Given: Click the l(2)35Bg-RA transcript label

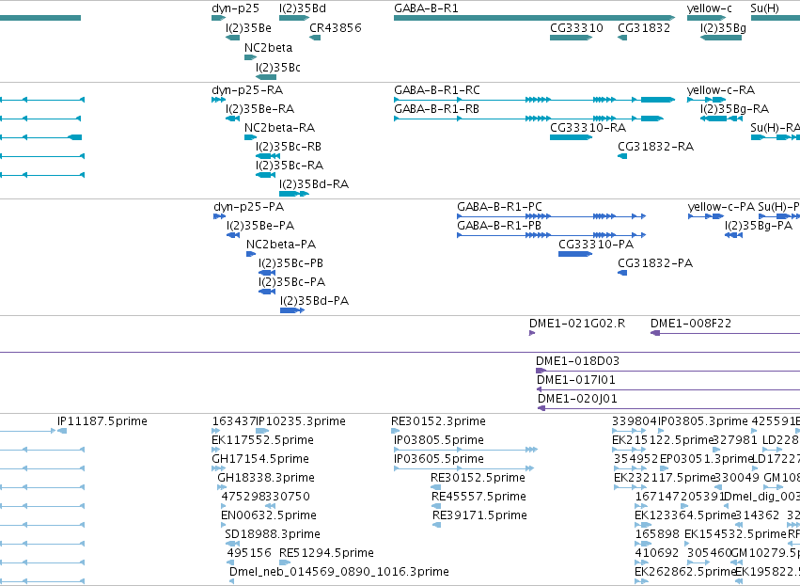Looking at the screenshot, I should (x=734, y=109).
